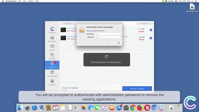Open the Privacy Scanner sidebar section

[x=52, y=74]
